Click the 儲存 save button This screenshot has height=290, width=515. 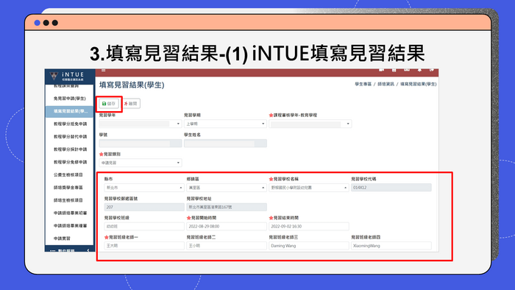coord(109,104)
